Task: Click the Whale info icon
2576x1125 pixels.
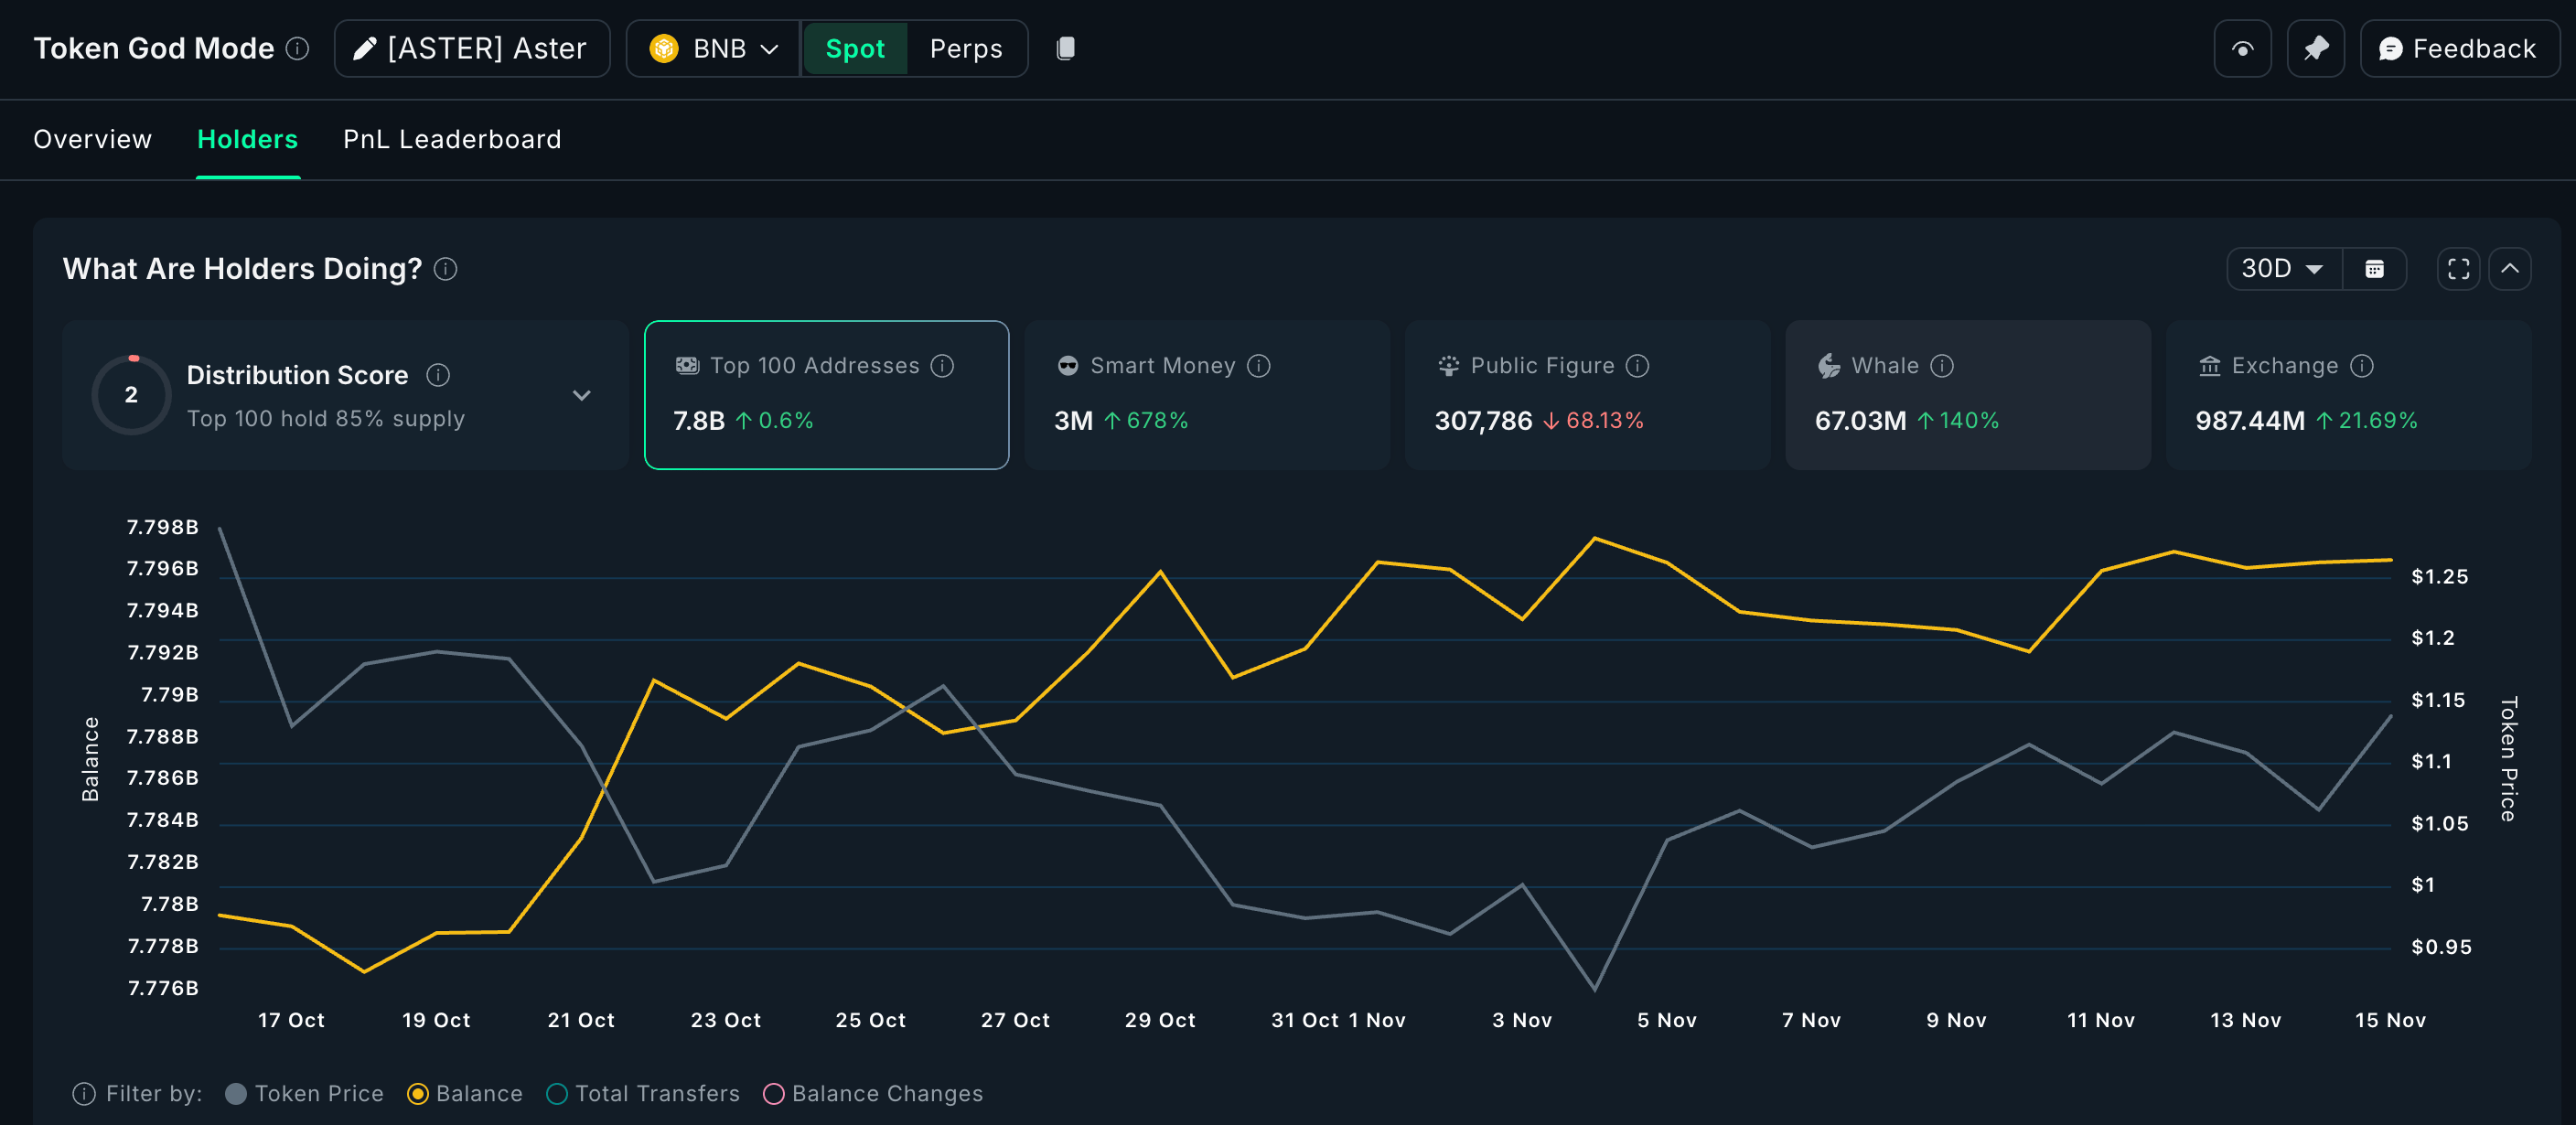Action: 1941,366
